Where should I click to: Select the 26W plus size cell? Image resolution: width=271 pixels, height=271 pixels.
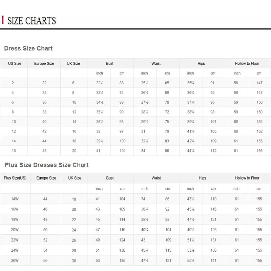coord(15,260)
